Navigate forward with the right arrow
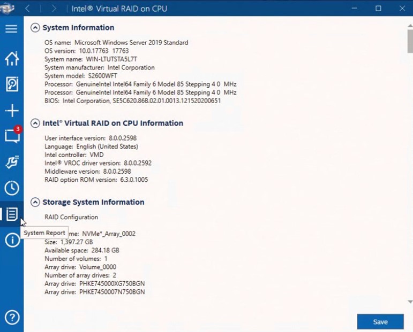 [54, 9]
